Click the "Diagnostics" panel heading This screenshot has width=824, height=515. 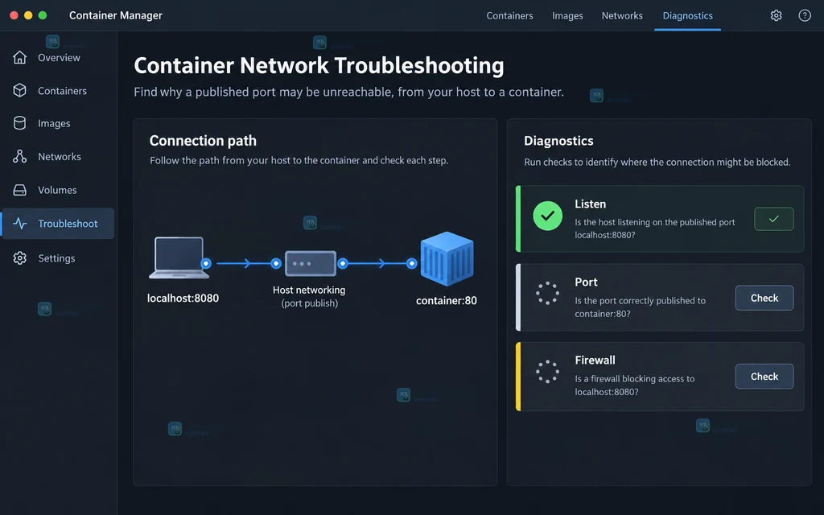coord(558,141)
